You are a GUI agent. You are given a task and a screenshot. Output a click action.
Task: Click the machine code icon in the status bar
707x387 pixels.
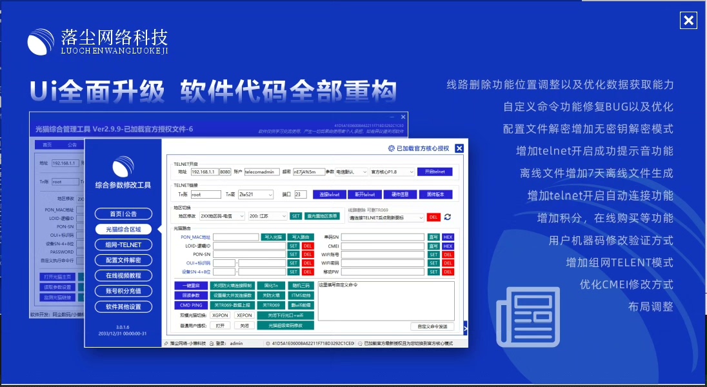pos(268,343)
